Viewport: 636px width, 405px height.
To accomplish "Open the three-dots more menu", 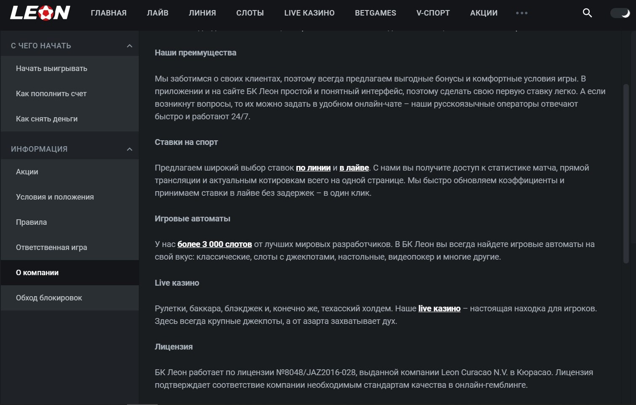I will pyautogui.click(x=522, y=13).
